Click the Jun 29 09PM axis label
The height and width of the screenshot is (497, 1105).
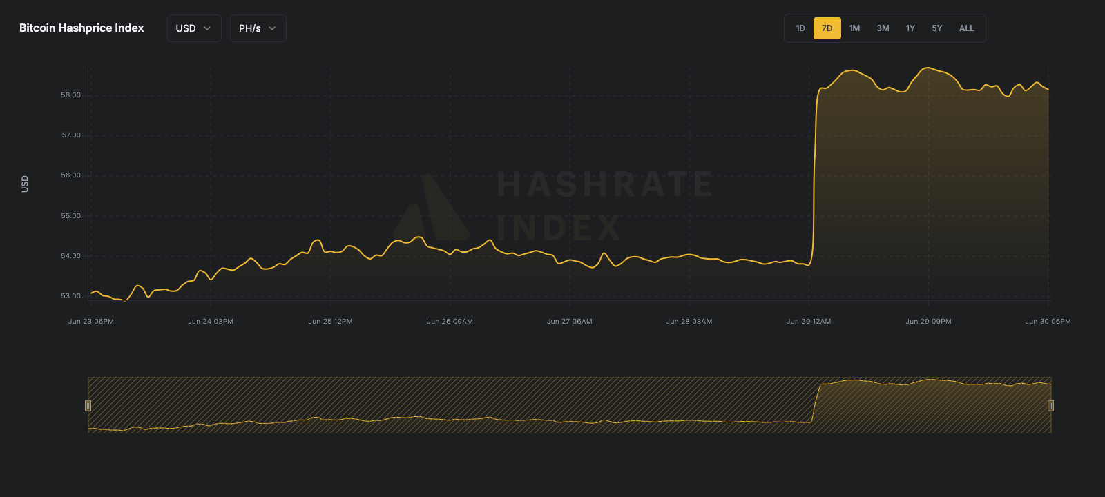point(928,322)
